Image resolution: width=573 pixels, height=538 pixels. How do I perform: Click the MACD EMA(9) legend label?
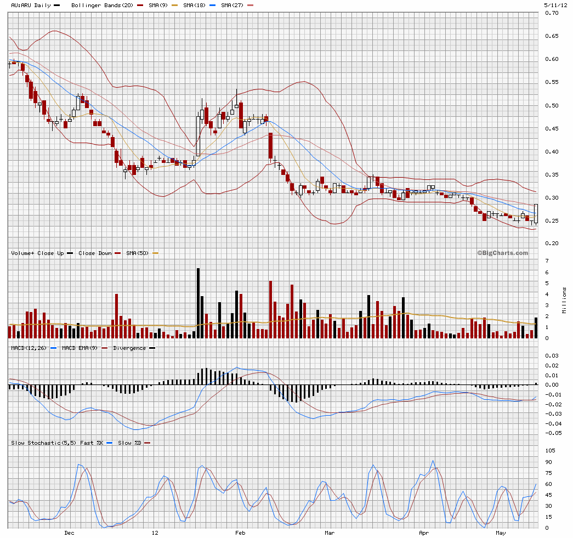tap(80, 348)
